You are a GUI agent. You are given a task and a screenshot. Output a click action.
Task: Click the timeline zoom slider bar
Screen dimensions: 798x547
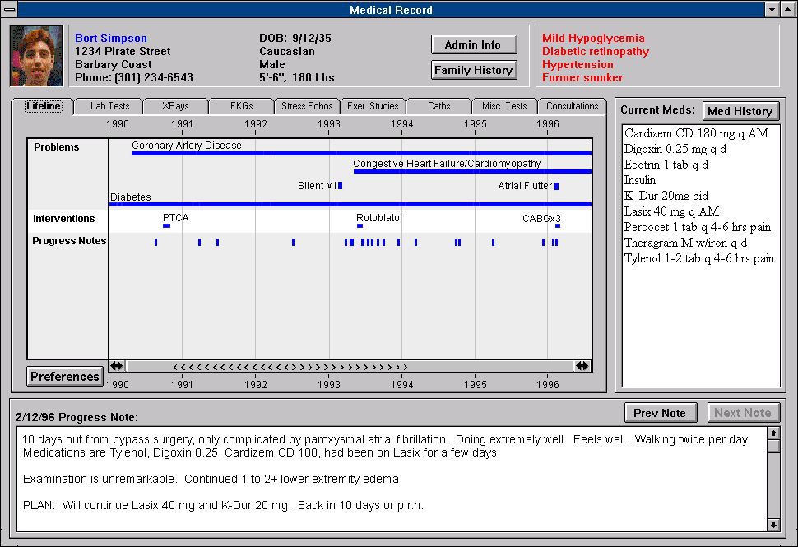350,366
